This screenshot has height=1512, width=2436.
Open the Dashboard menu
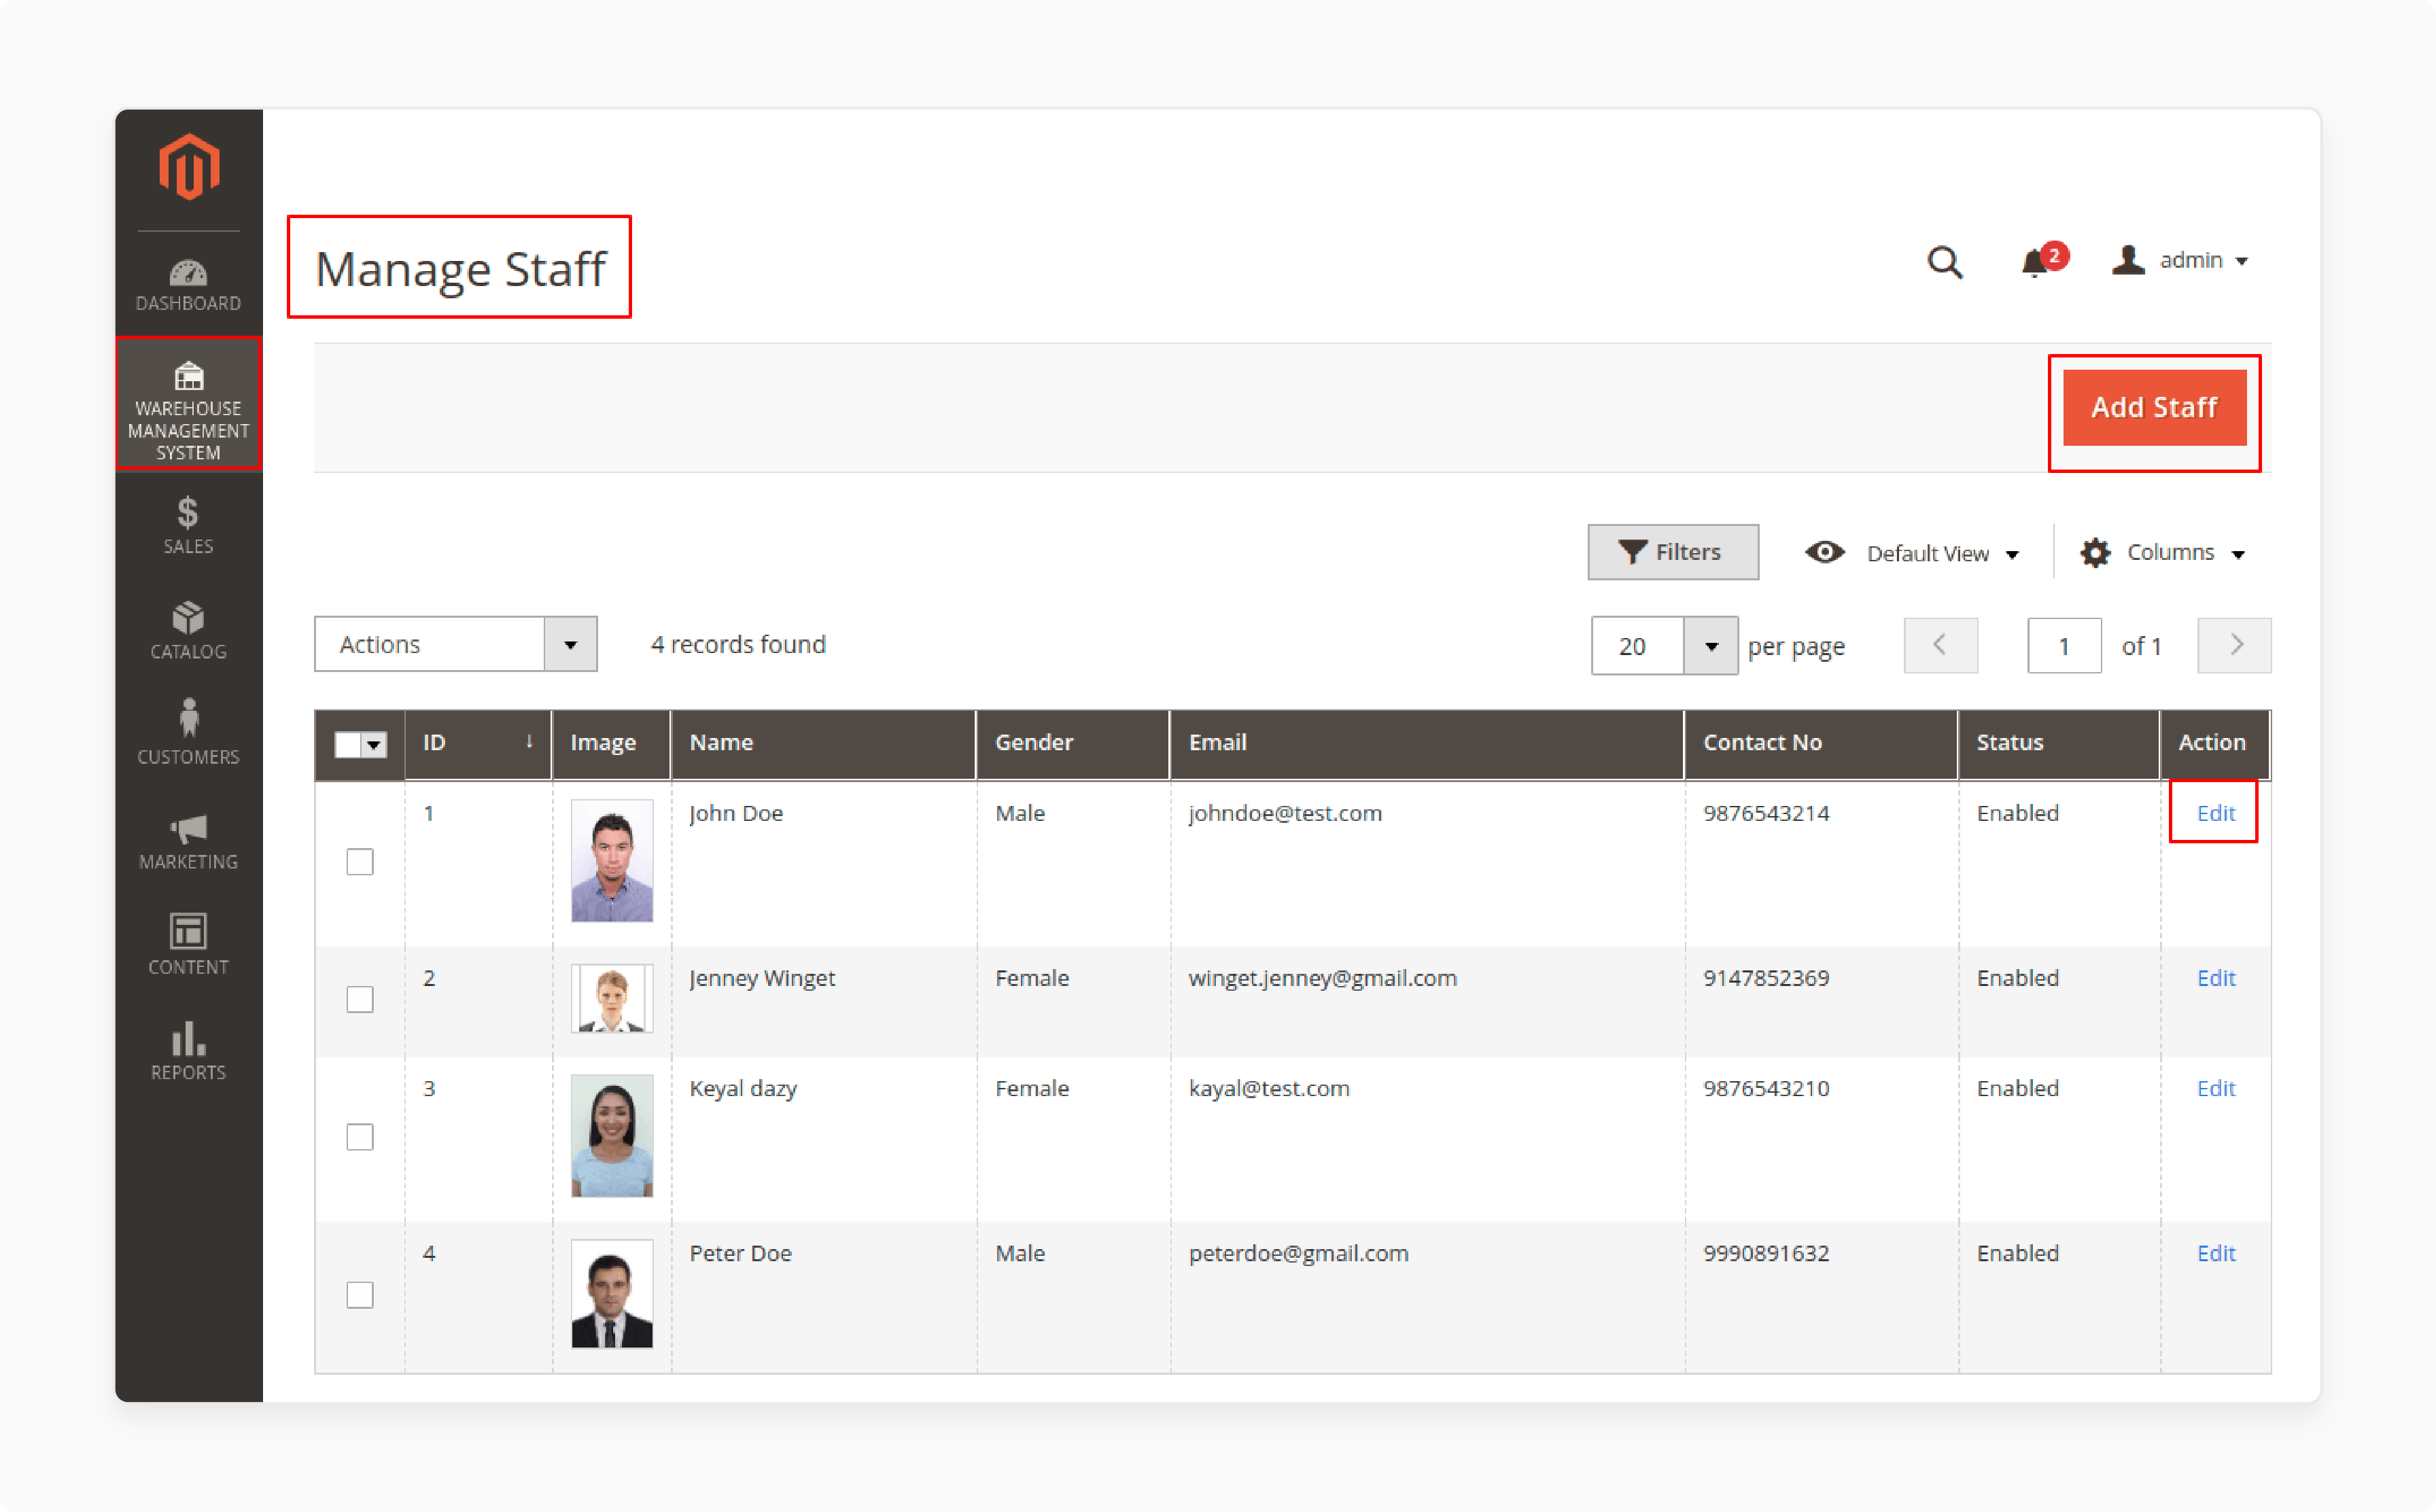click(188, 285)
